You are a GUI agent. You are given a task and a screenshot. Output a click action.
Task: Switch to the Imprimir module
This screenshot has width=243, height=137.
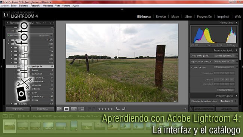coord(223,16)
